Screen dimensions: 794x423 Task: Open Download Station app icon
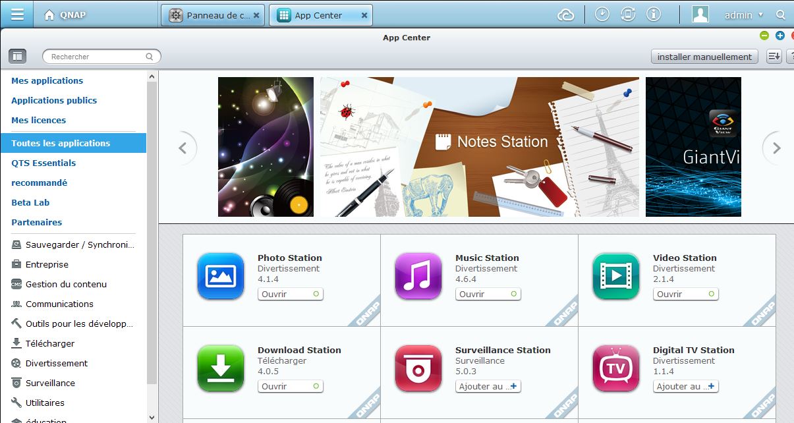point(221,368)
